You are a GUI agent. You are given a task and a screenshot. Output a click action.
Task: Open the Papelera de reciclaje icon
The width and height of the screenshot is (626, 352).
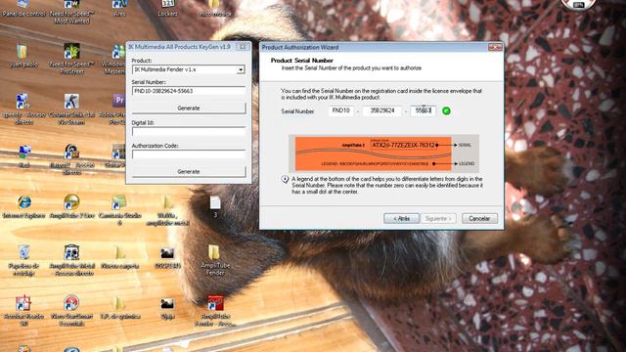(x=23, y=252)
